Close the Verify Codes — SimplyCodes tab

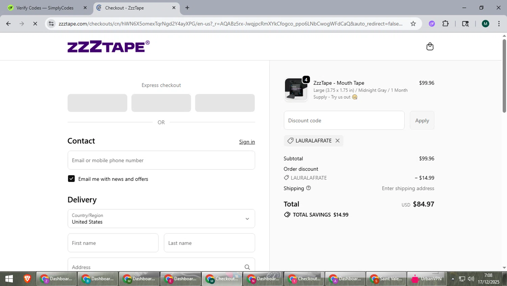(85, 8)
